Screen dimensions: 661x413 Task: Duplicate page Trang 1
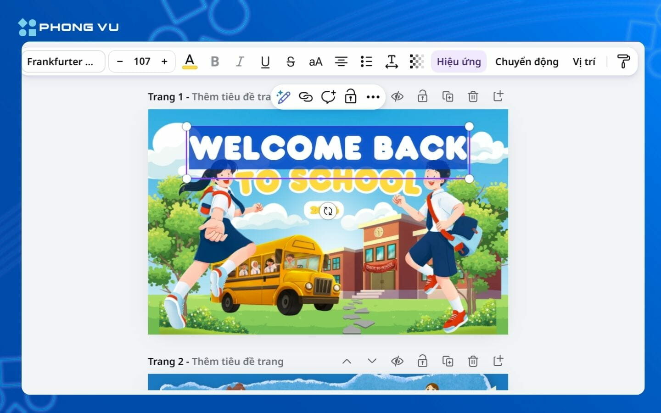point(448,96)
